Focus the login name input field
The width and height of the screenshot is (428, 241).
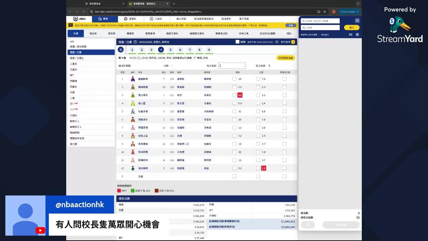320,21
